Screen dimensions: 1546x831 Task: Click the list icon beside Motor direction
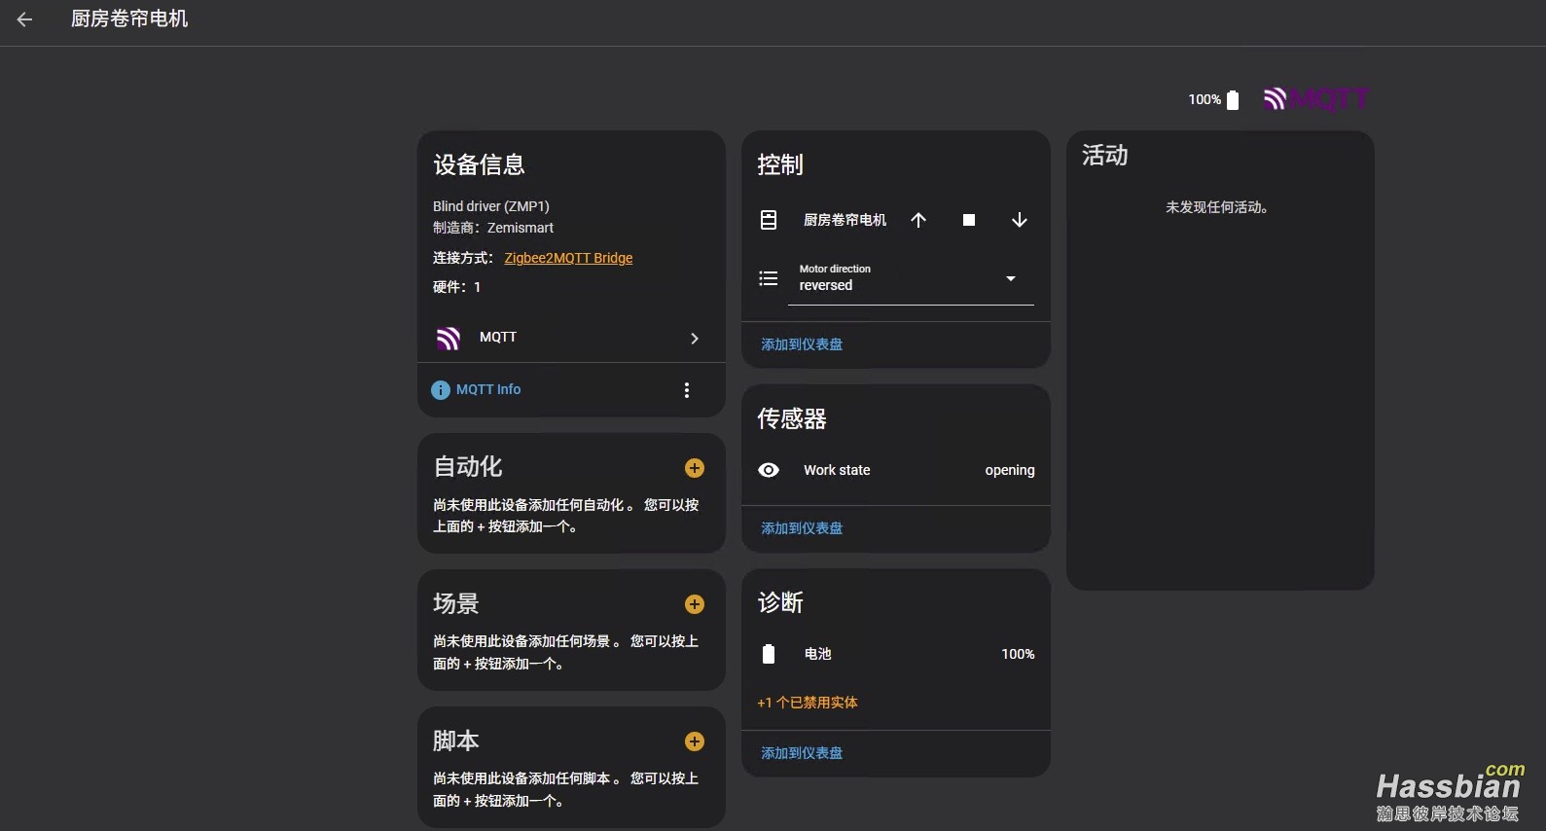pyautogui.click(x=769, y=278)
